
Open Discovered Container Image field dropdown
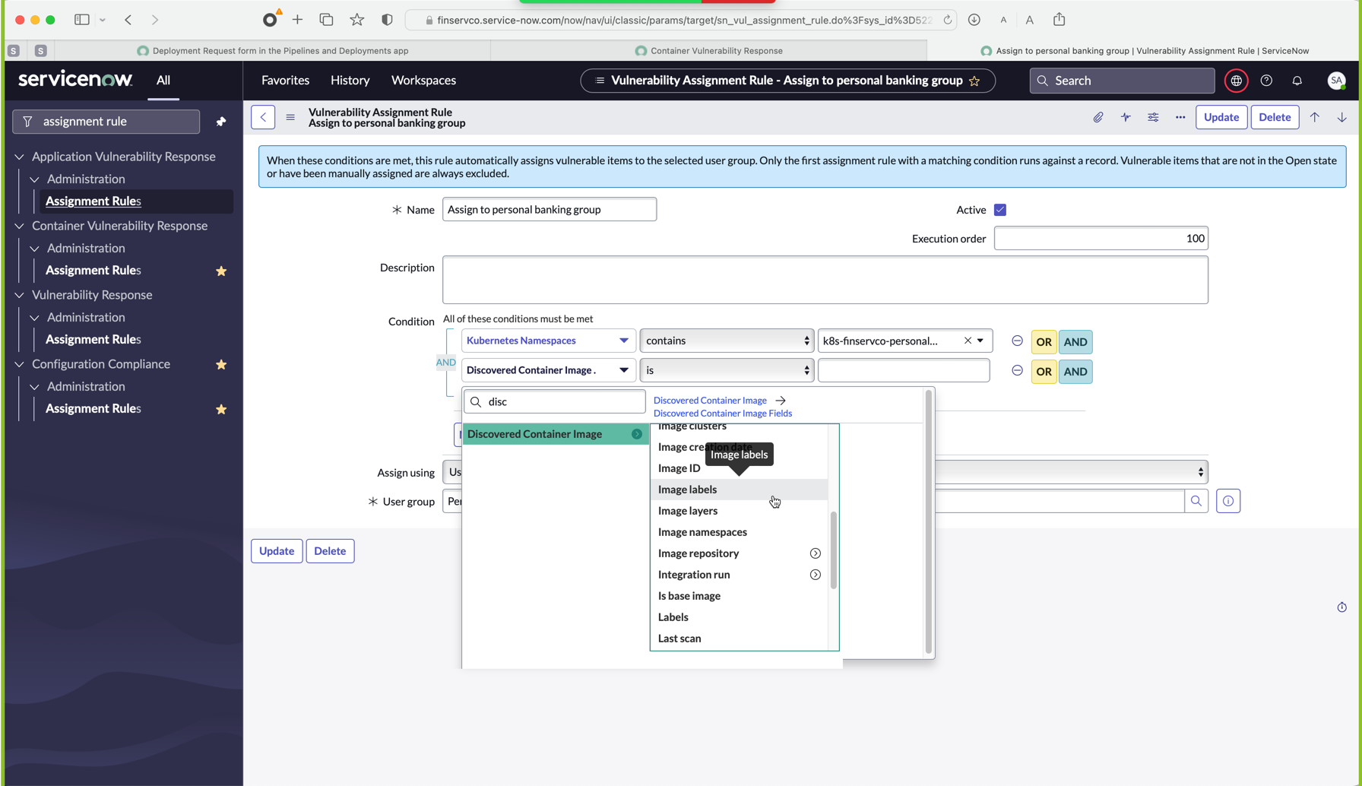(547, 370)
